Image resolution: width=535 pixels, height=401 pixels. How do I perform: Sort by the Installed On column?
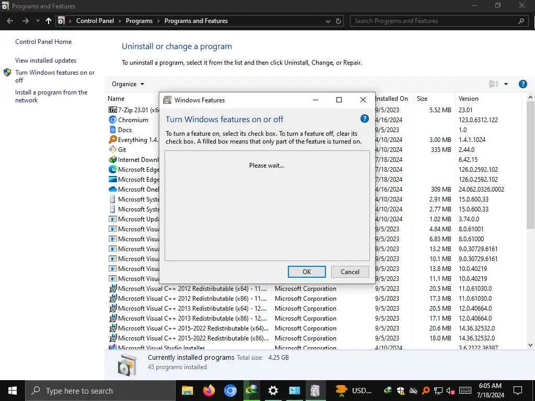391,99
